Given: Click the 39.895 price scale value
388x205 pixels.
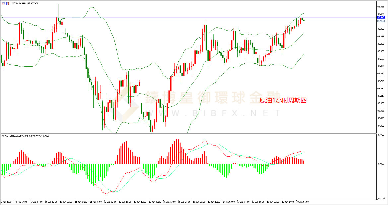Looking at the screenshot, I should 381,7.
